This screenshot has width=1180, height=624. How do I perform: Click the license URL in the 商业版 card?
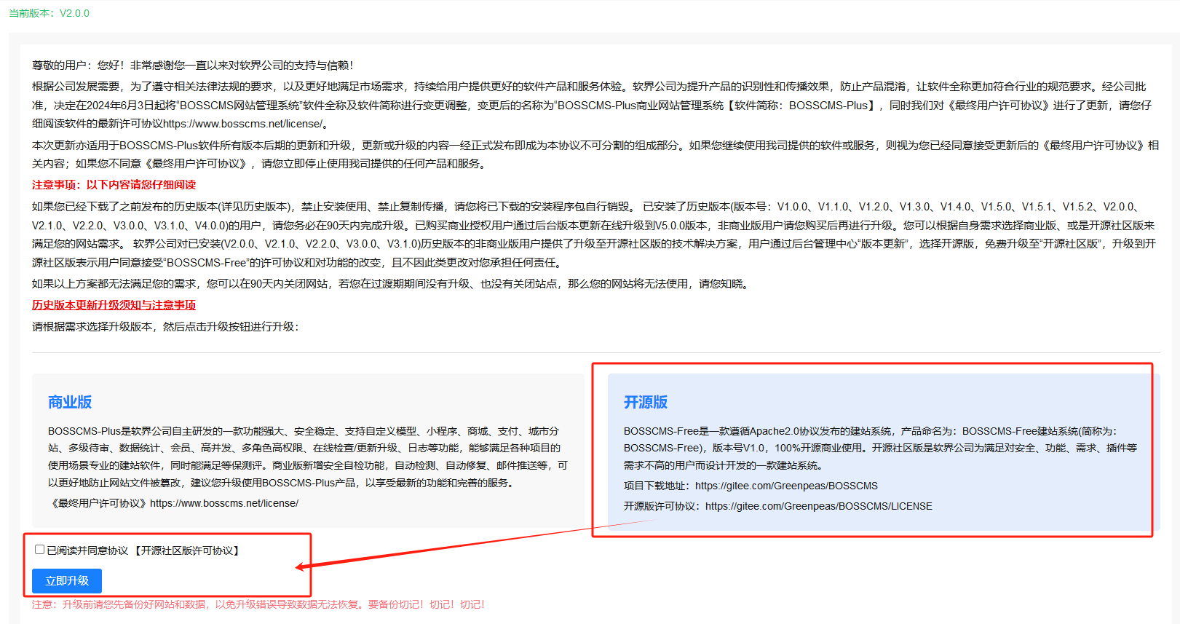click(x=224, y=503)
